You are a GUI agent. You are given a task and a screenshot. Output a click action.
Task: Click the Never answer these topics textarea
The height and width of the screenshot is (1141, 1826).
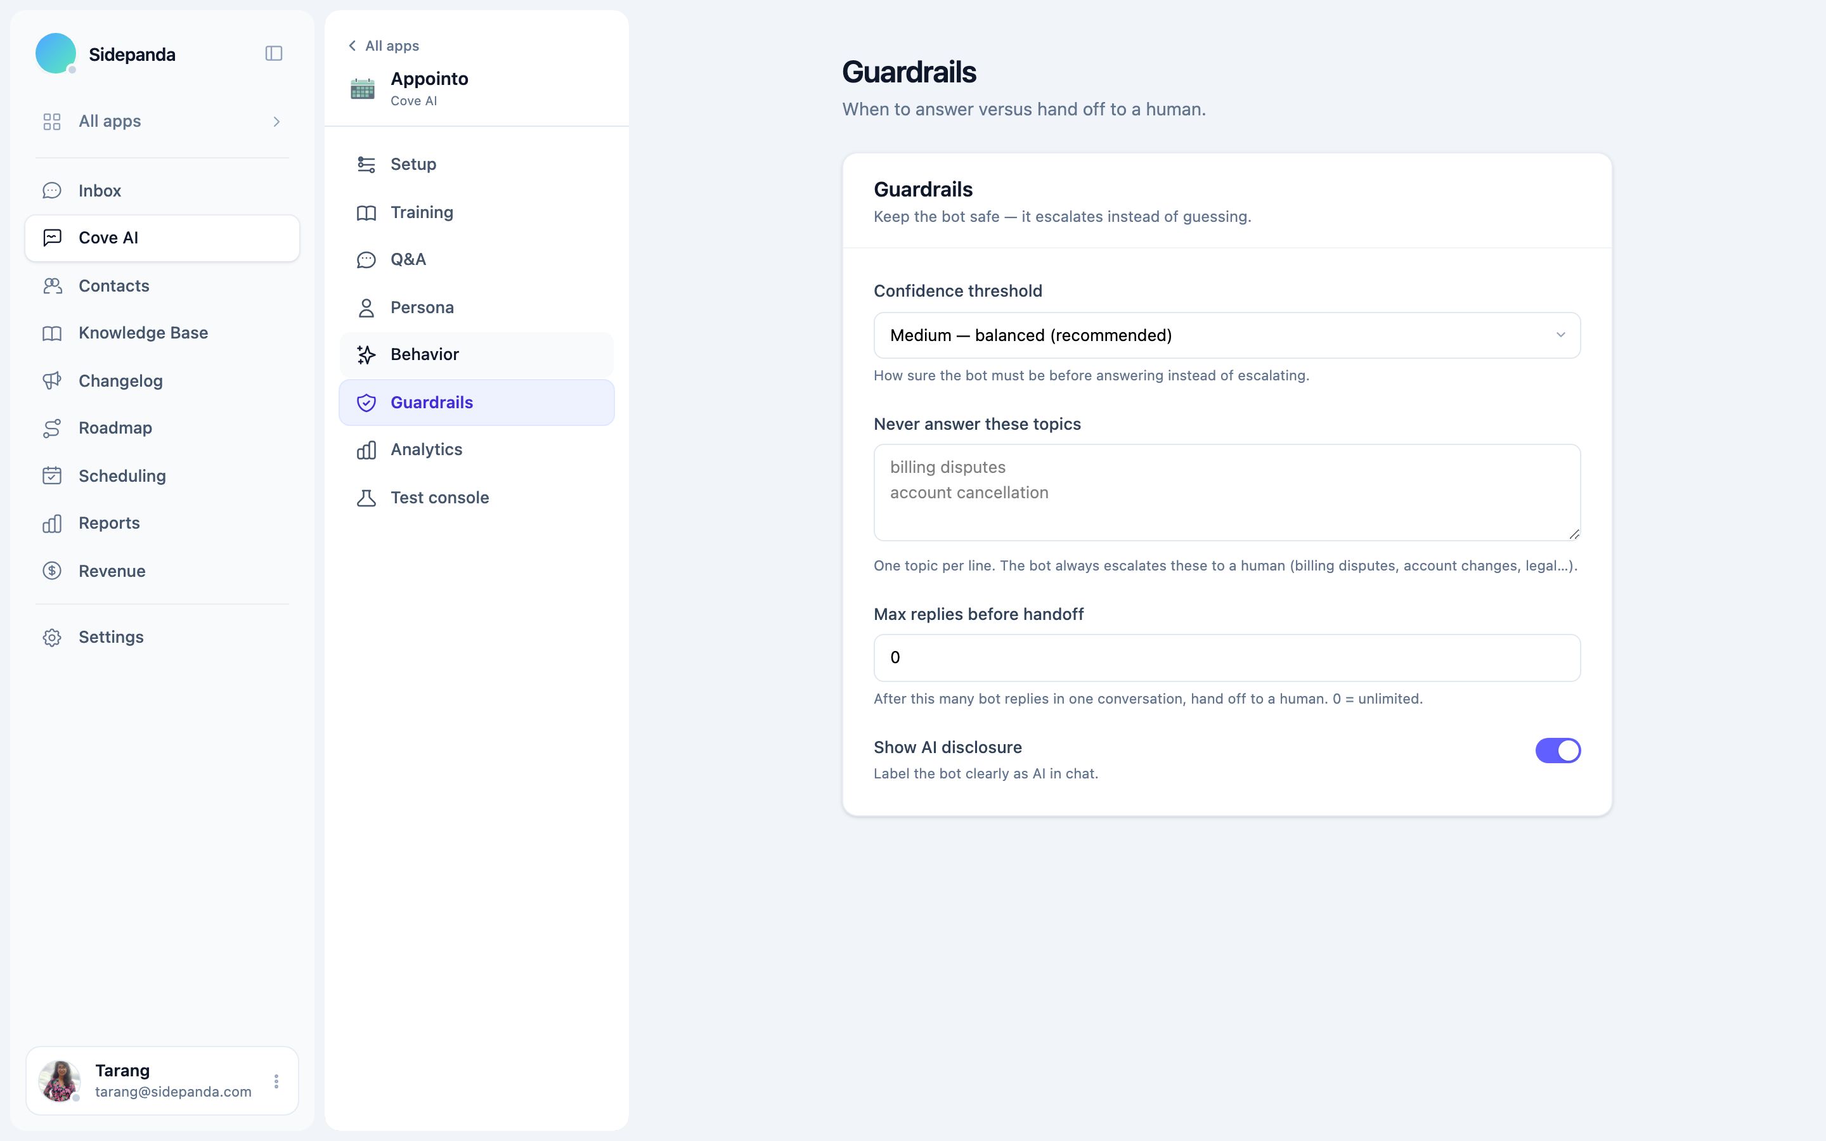coord(1227,492)
